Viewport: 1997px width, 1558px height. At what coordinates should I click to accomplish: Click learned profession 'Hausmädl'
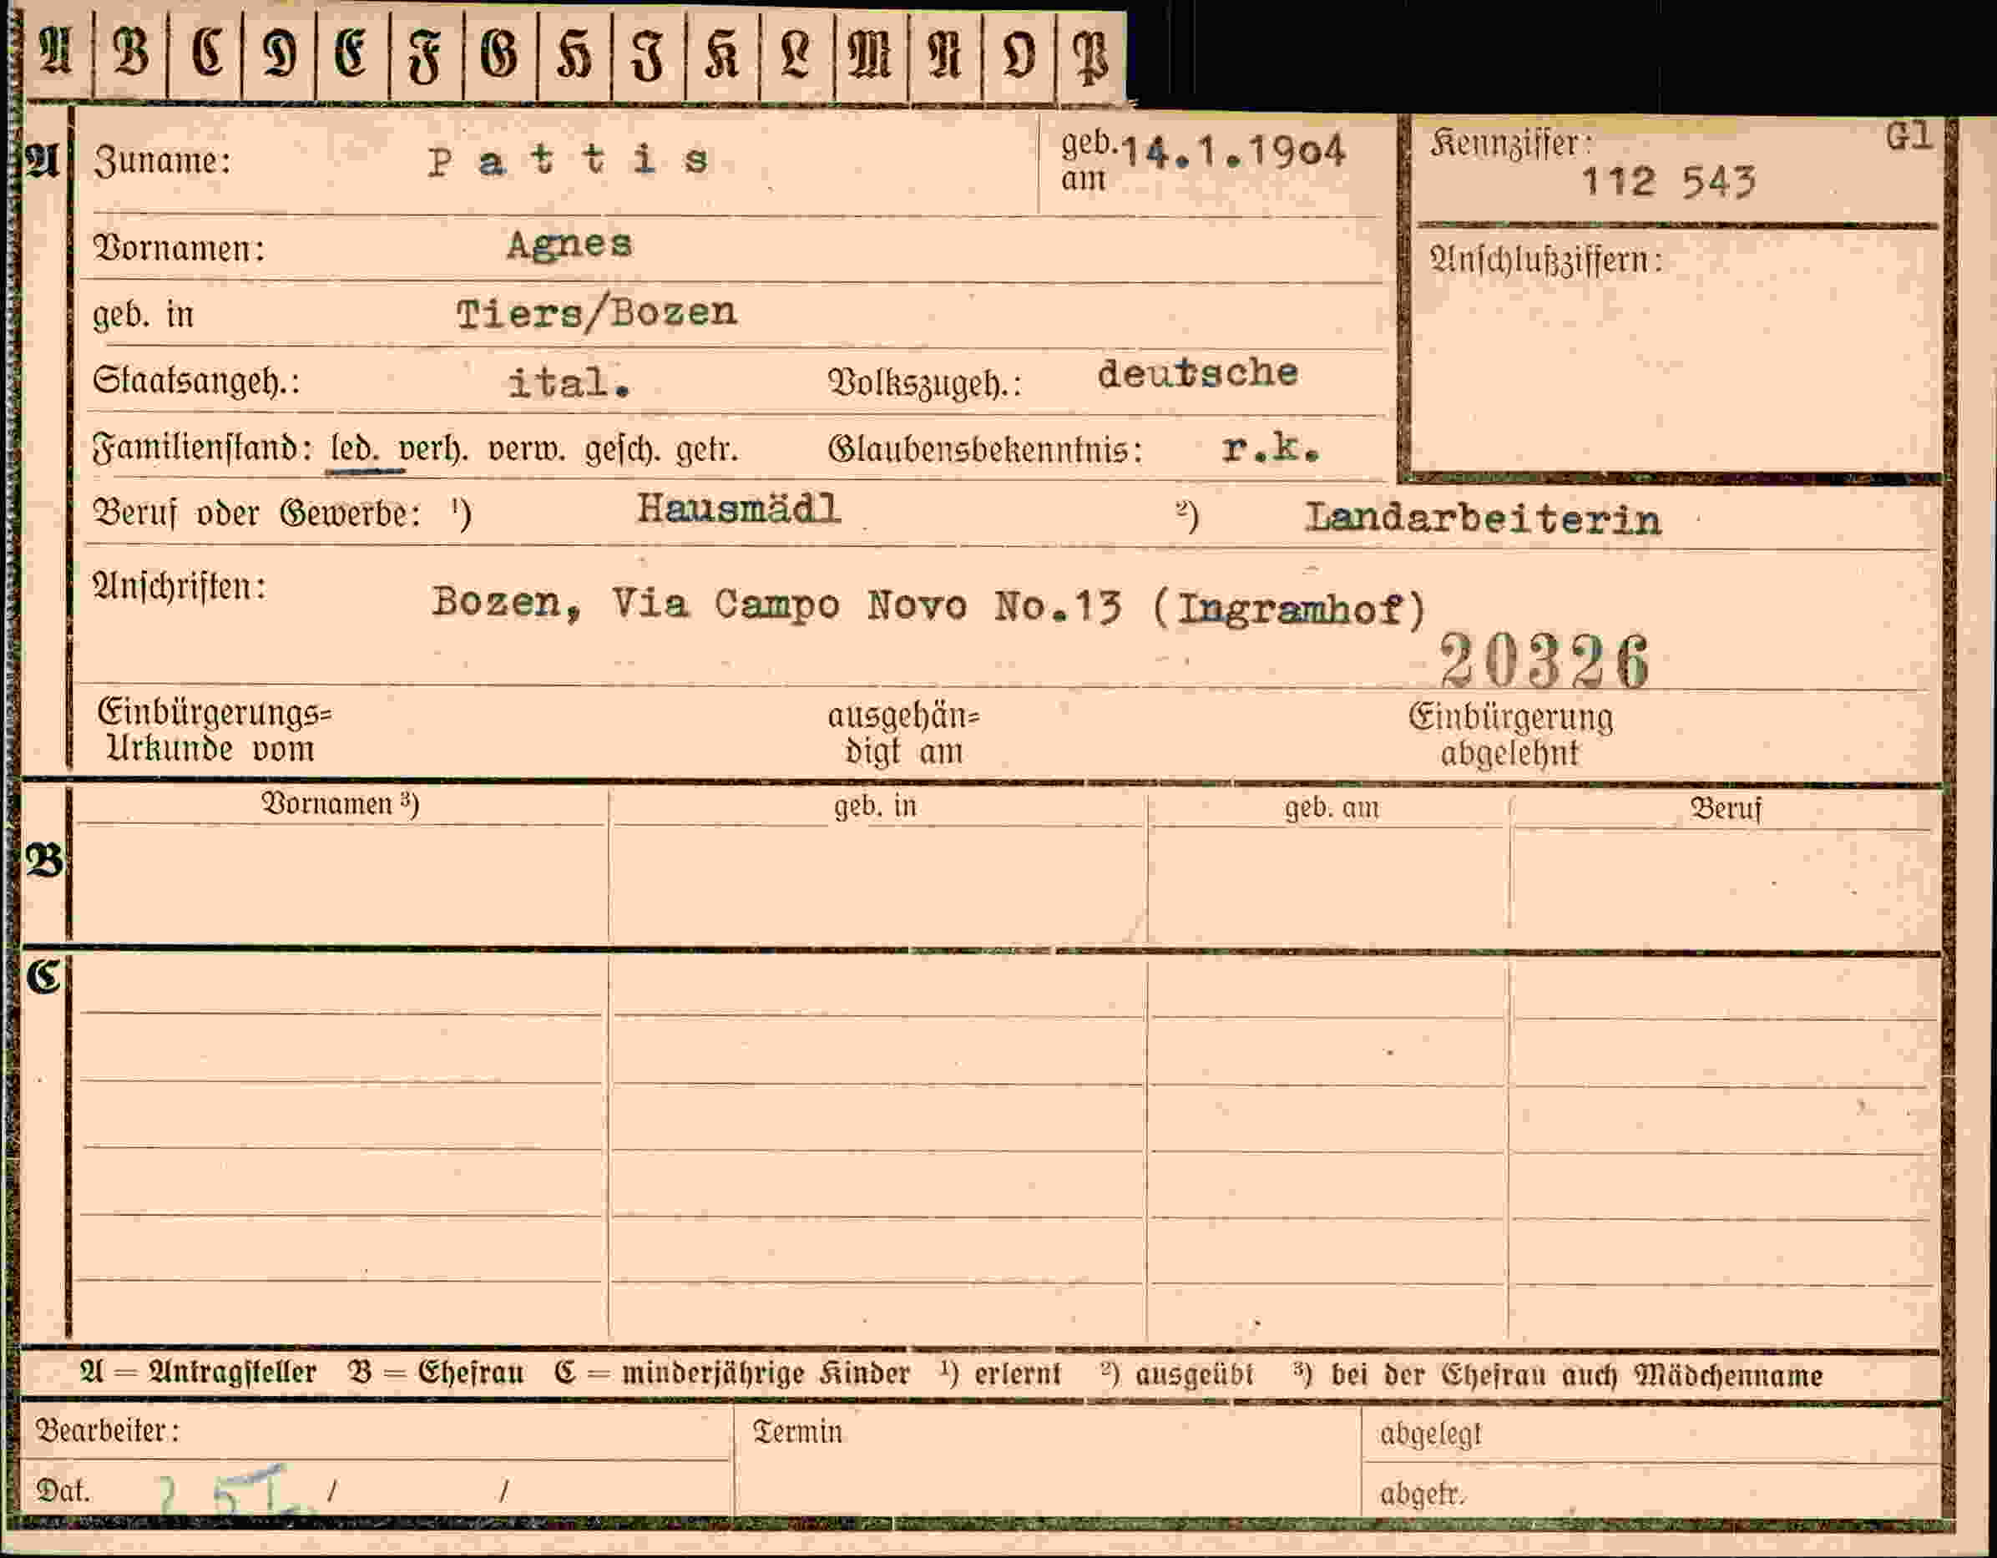(739, 509)
